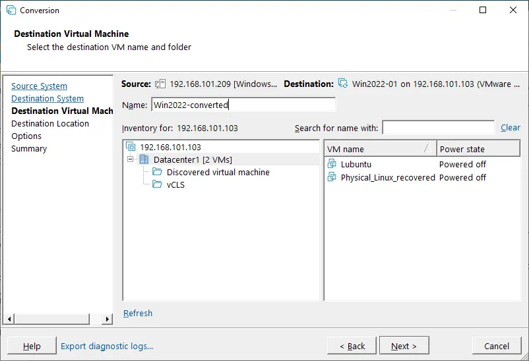This screenshot has width=529, height=361.
Task: Click the Source address text 192.168.101.209
Action: point(200,84)
